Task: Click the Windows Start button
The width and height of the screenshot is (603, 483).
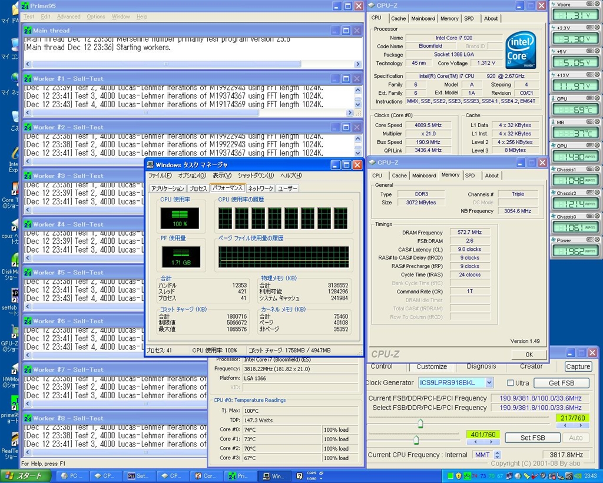Action: point(24,476)
